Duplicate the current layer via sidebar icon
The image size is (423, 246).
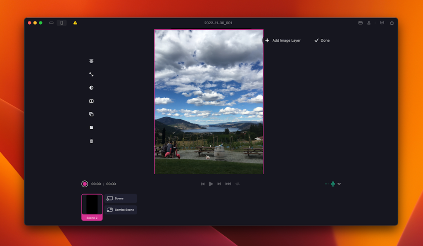click(x=91, y=114)
